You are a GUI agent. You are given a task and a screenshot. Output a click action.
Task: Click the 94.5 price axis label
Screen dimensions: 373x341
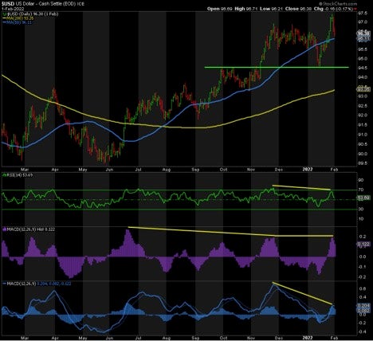[362, 68]
